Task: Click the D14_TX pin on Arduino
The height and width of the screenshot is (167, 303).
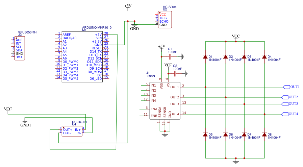Action: [x=96, y=52]
